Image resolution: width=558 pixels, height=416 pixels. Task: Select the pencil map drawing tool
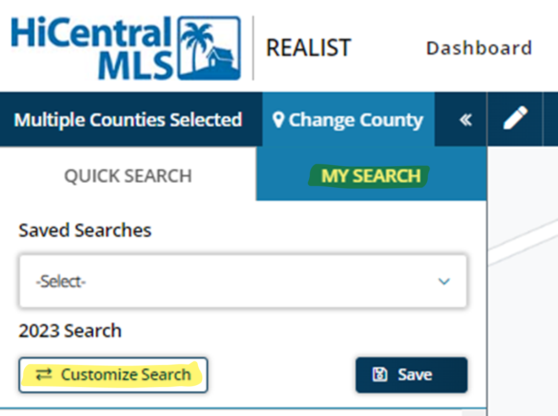coord(515,119)
